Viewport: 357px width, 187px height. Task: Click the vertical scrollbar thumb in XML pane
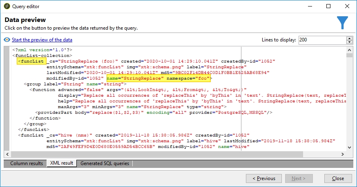(349, 56)
